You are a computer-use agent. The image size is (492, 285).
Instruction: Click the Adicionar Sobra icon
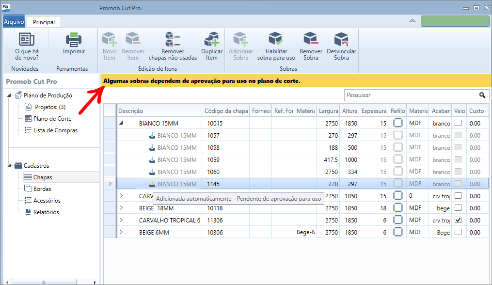[240, 39]
